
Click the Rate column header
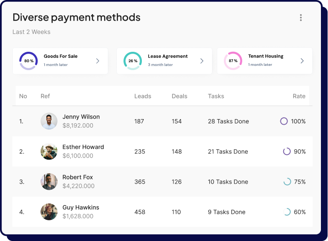(x=299, y=96)
